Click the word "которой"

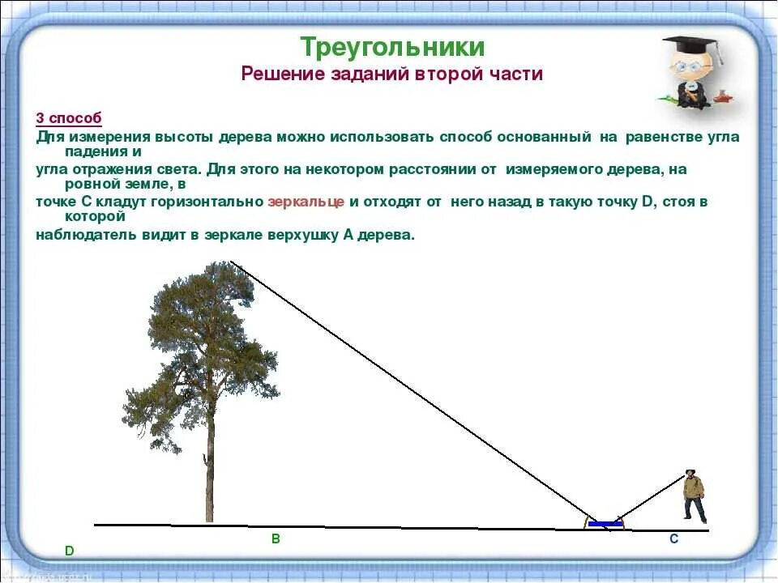(96, 217)
